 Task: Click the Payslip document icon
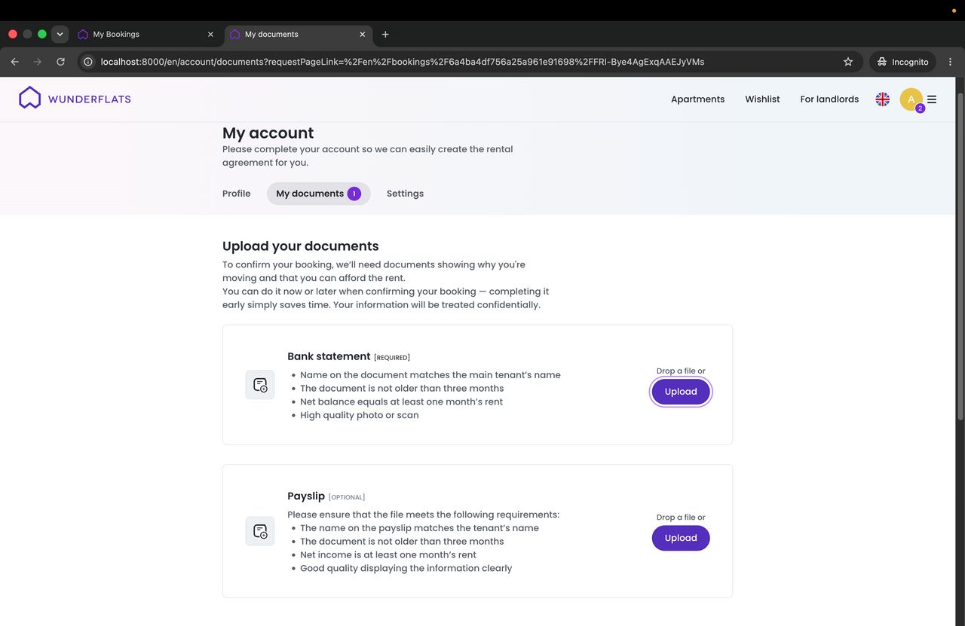pos(260,531)
